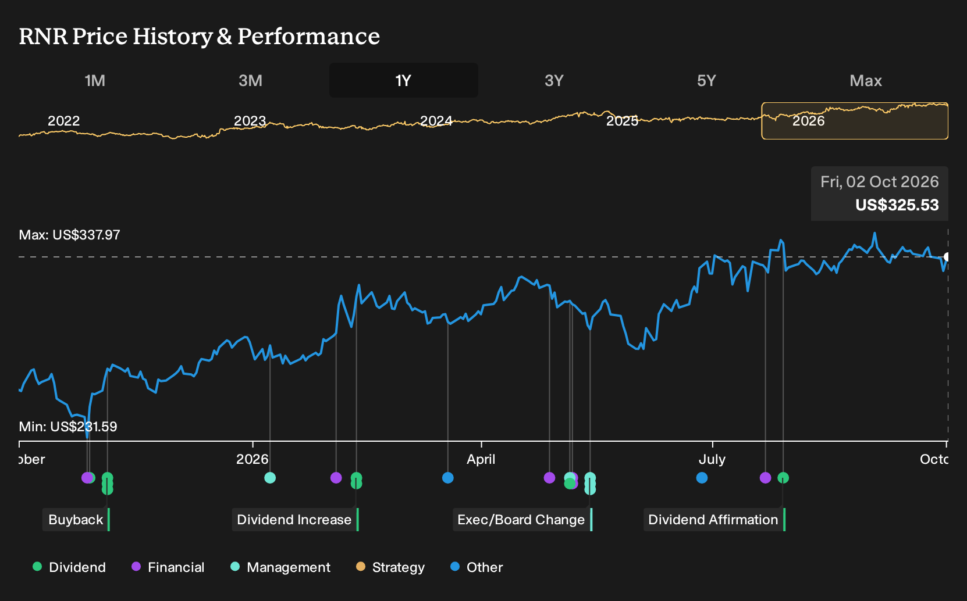Click the white endpoint dot on price line
Image resolution: width=967 pixels, height=601 pixels.
pyautogui.click(x=947, y=257)
